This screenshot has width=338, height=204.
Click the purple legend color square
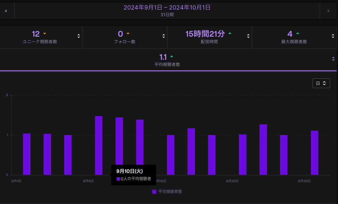pos(154,192)
